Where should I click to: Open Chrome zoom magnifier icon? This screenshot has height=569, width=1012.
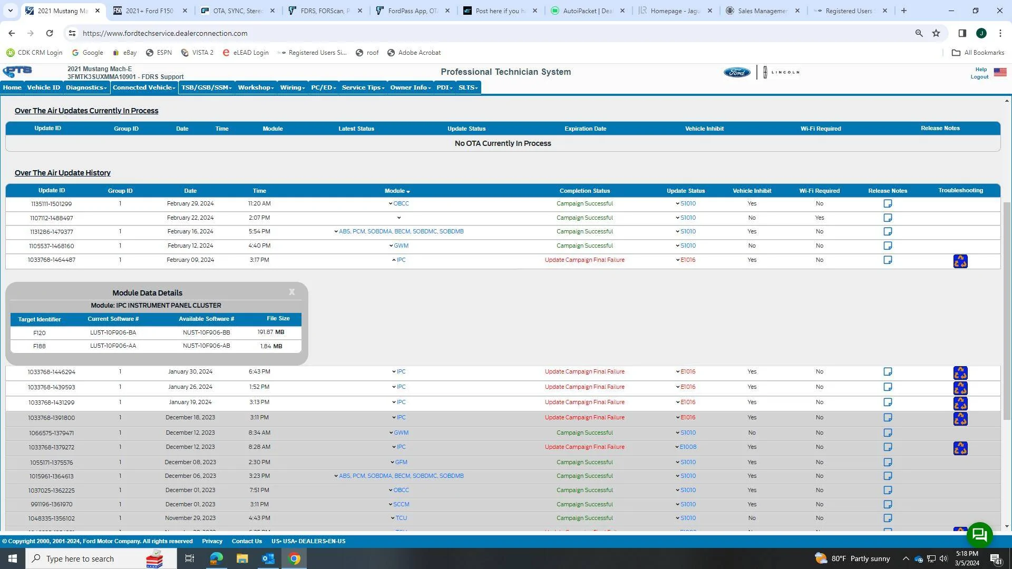coord(919,33)
